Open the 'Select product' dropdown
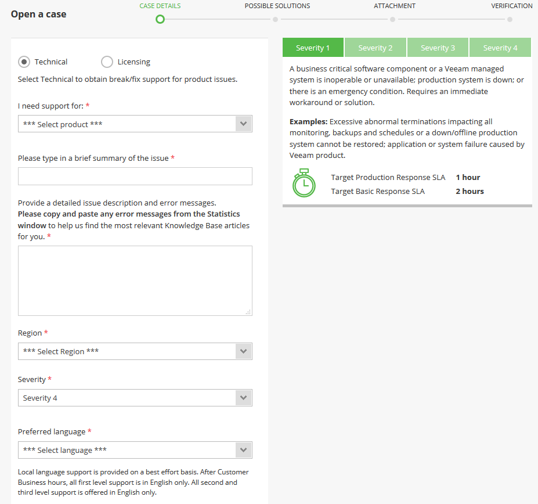The image size is (538, 504). point(135,124)
